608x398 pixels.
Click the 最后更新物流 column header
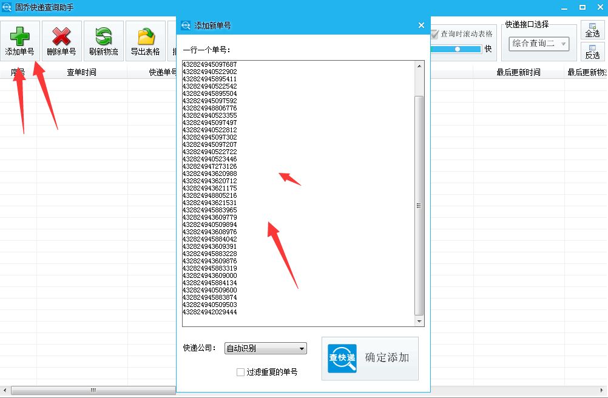[x=586, y=72]
